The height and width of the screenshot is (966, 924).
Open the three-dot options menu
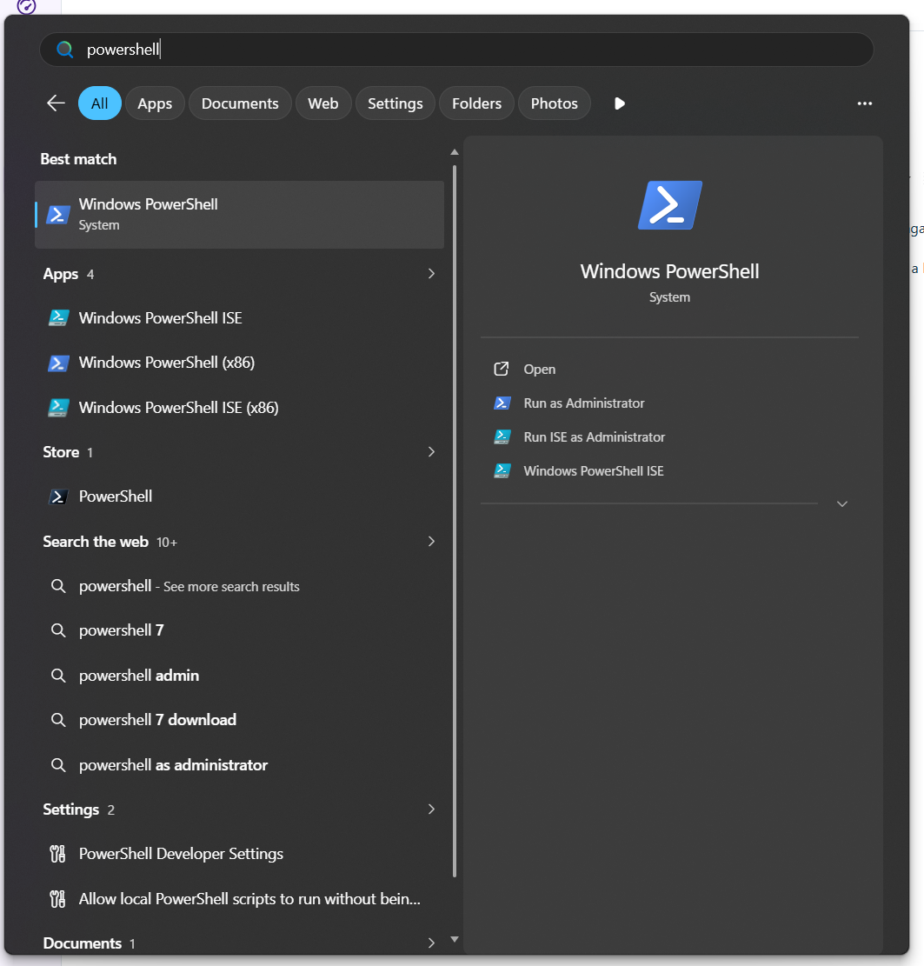(x=865, y=103)
